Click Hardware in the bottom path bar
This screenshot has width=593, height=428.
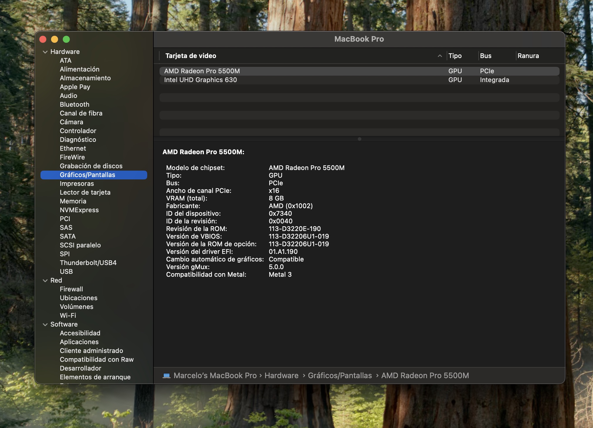tap(281, 376)
